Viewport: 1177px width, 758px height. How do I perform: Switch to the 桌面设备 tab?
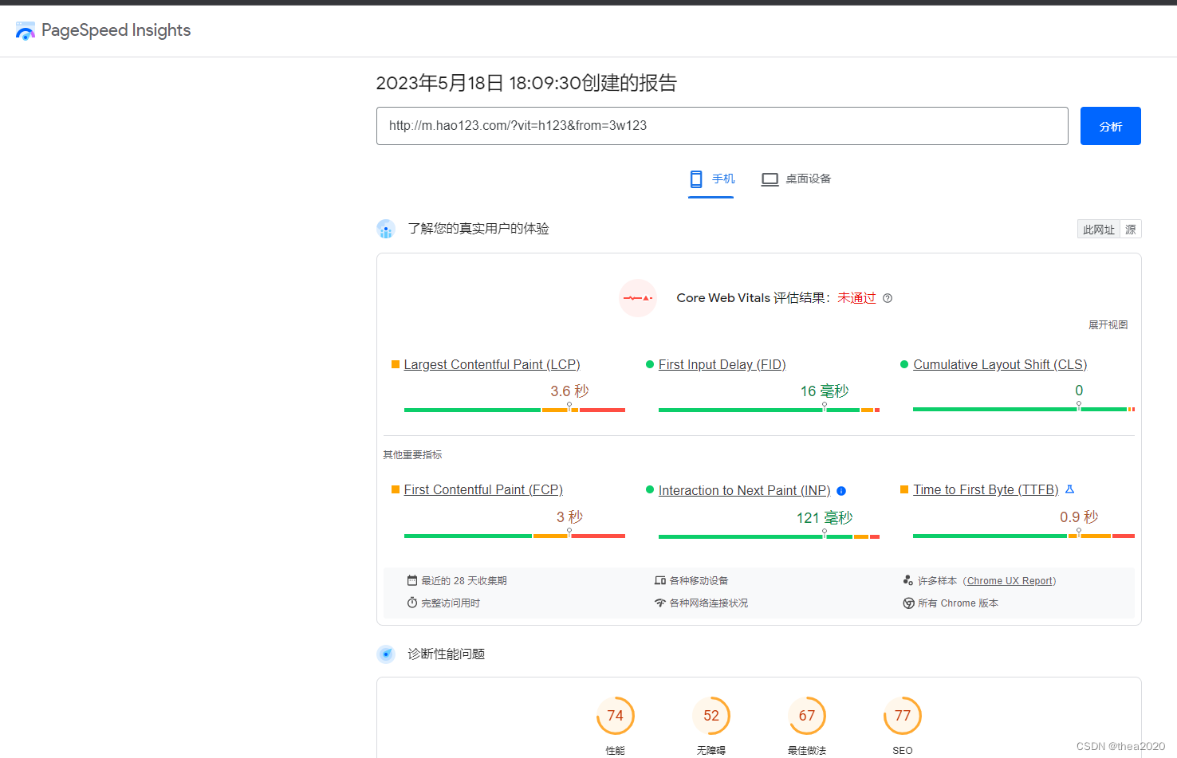(x=796, y=179)
